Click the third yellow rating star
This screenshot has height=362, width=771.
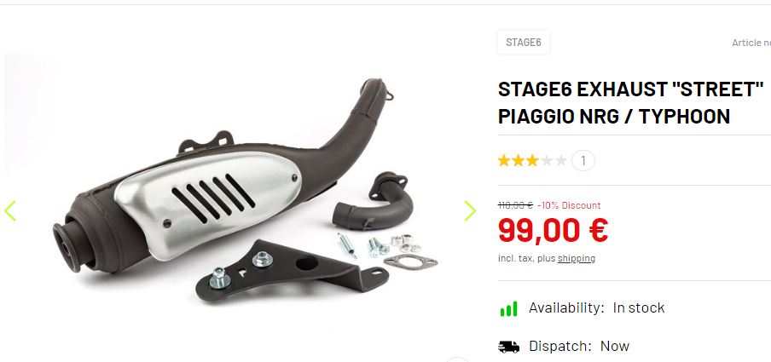pos(532,161)
